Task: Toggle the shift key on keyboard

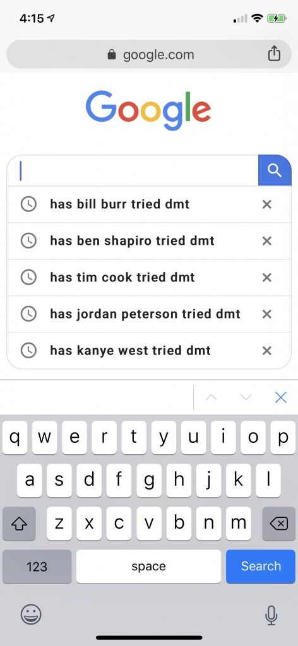Action: coord(19,523)
